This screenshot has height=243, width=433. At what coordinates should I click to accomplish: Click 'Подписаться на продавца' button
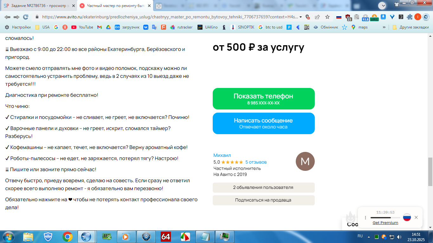coord(264,200)
